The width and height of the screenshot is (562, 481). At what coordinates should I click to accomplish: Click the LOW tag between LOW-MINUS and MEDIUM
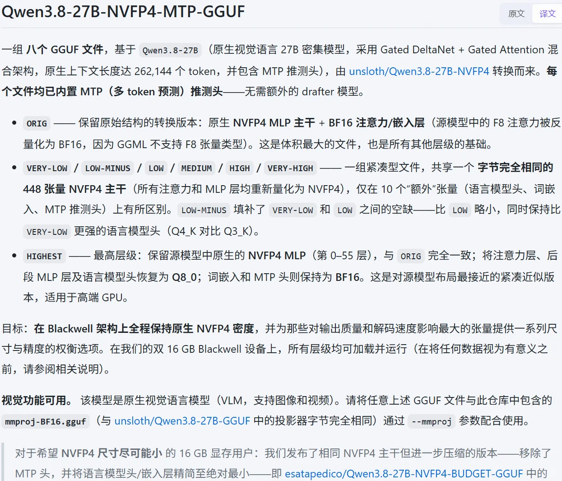[x=156, y=168]
